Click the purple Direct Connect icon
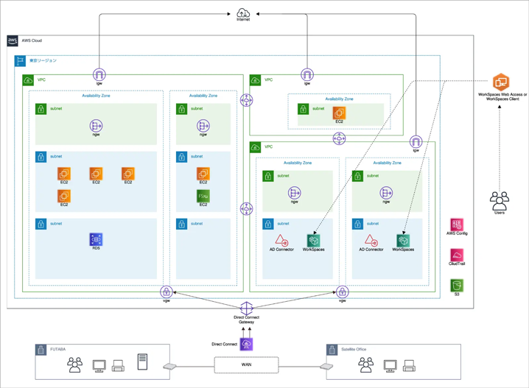 click(x=247, y=343)
